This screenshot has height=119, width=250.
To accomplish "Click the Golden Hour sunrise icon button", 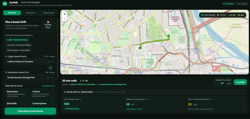I will (48, 25).
